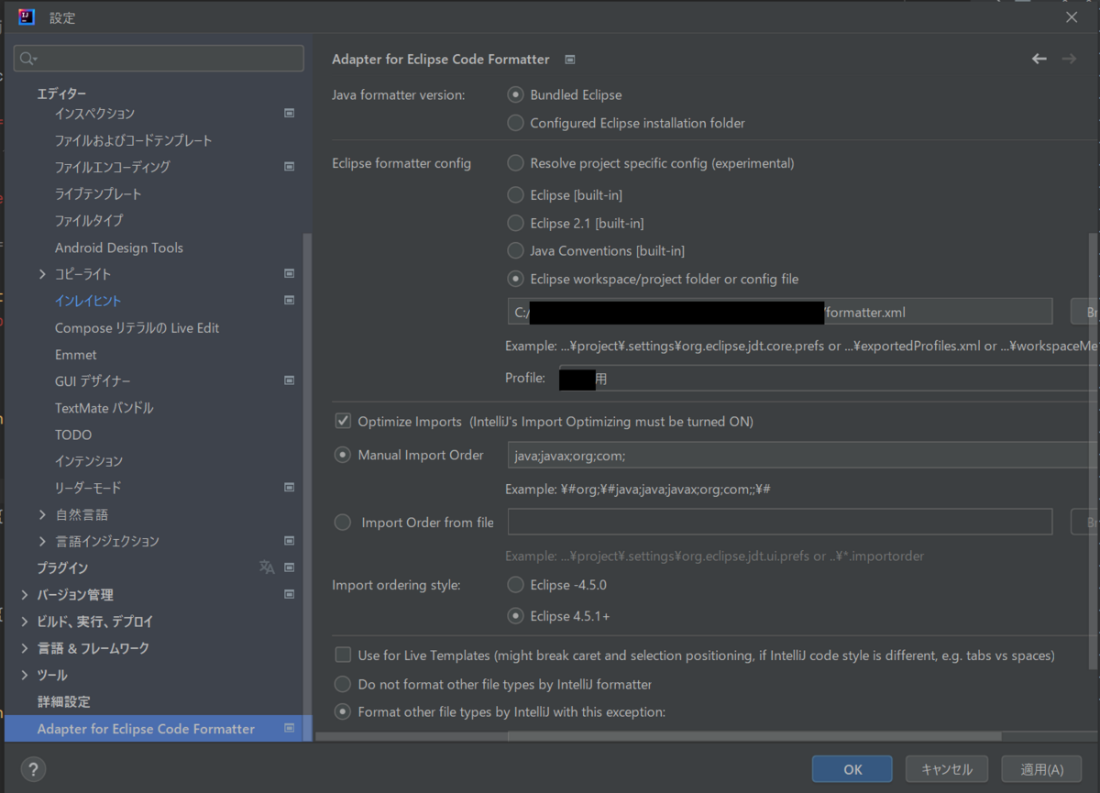Expand the 言語 & フレームワーク section
This screenshot has width=1100, height=793.
point(25,648)
